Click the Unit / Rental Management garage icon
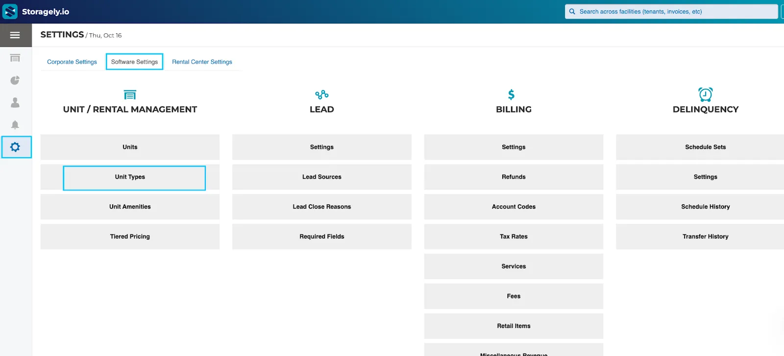Image resolution: width=784 pixels, height=356 pixels. click(130, 95)
